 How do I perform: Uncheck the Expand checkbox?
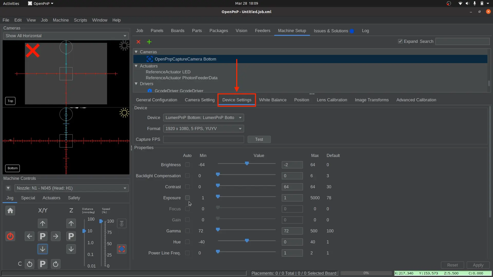[x=400, y=41]
